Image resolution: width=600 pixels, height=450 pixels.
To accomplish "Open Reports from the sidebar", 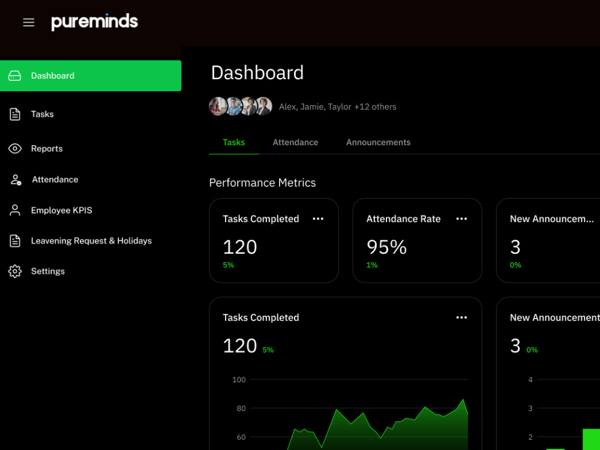I will (x=47, y=148).
